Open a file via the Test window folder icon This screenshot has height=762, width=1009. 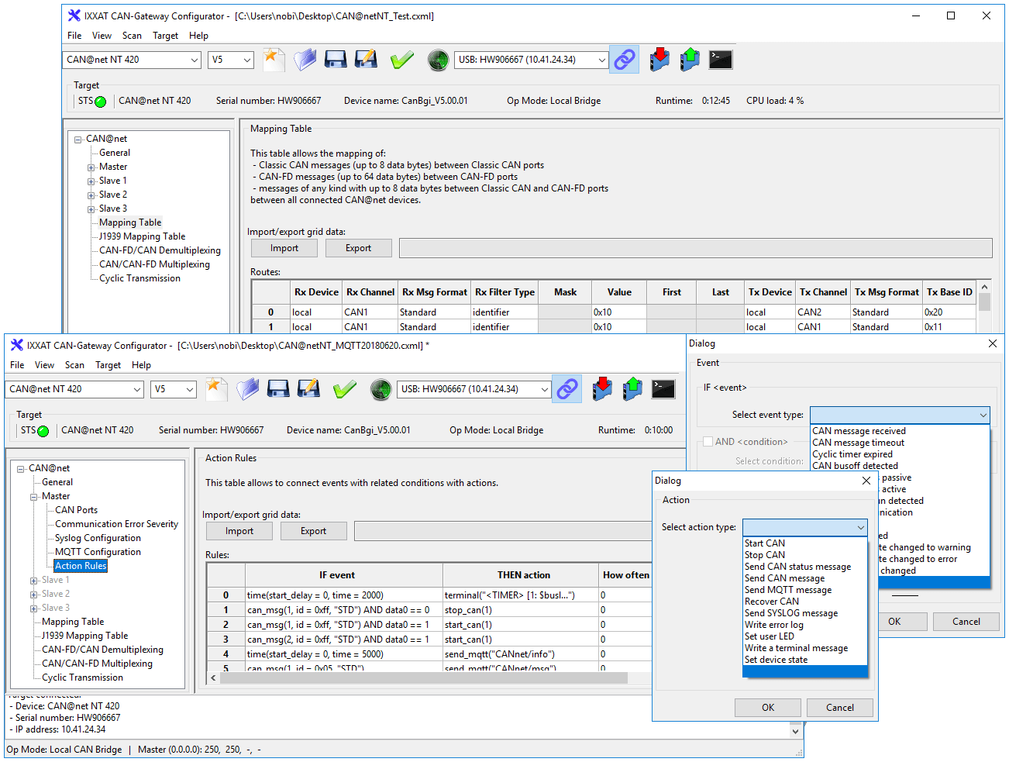click(305, 59)
